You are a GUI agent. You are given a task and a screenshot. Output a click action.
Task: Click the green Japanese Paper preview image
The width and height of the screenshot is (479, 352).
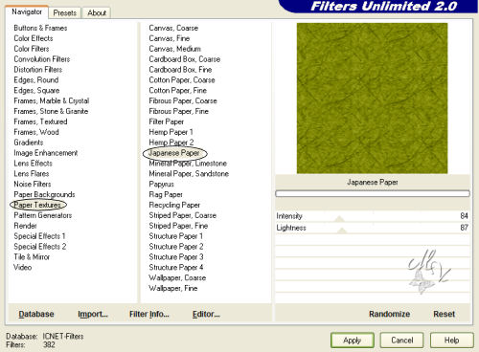[x=372, y=99]
